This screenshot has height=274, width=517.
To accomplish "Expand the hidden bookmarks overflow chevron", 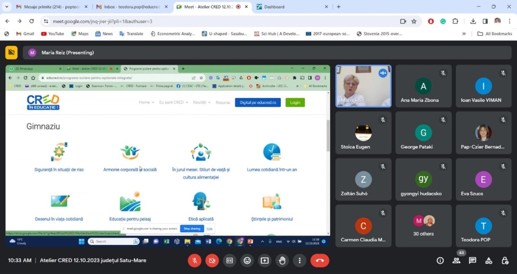I will pos(464,34).
